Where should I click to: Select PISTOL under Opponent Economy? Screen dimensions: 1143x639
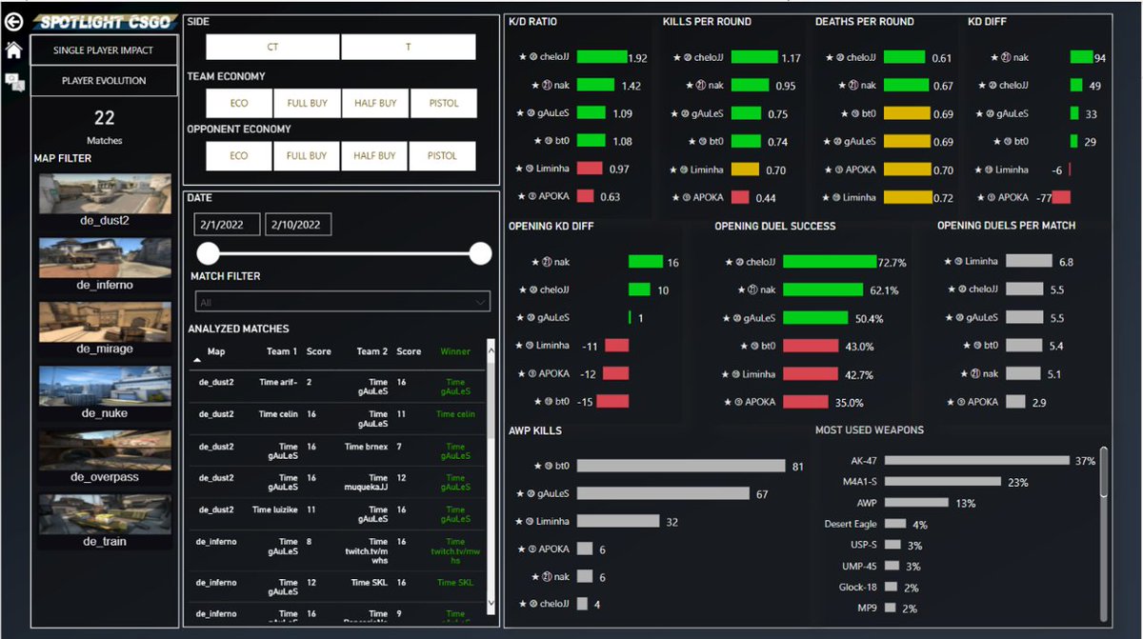[443, 156]
